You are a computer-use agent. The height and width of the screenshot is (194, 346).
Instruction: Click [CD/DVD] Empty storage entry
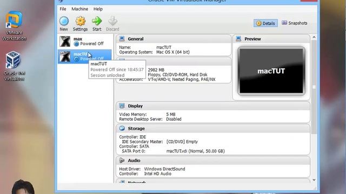(182, 142)
